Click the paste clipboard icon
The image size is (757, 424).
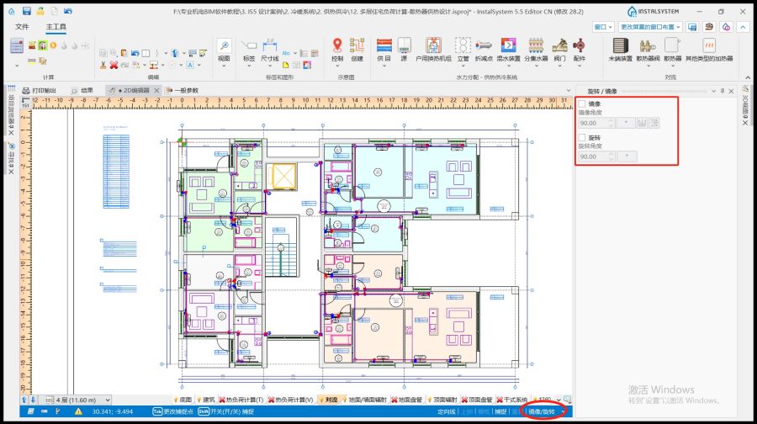pyautogui.click(x=124, y=53)
